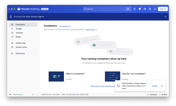Open View more in the Learning center
Image resolution: width=176 pixels, height=106 pixels.
click(103, 86)
